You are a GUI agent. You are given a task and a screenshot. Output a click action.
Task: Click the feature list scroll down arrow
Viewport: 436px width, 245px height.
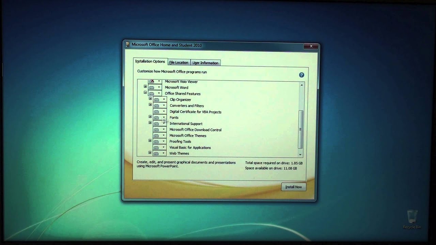[x=300, y=154]
